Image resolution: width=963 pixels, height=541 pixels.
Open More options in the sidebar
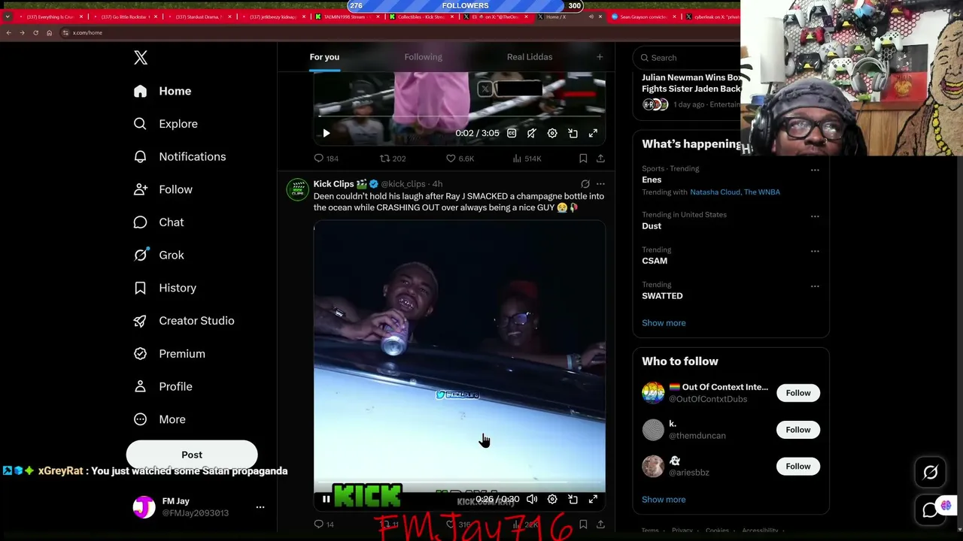pos(159,419)
